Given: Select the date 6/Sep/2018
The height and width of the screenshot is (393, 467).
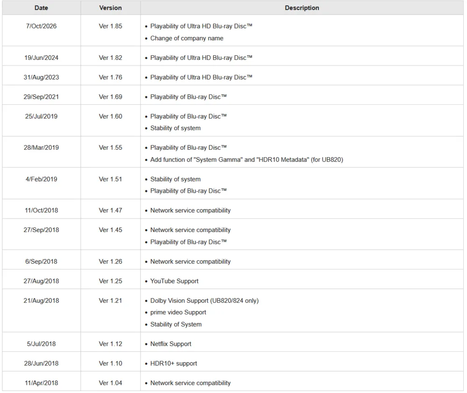Looking at the screenshot, I should [41, 262].
